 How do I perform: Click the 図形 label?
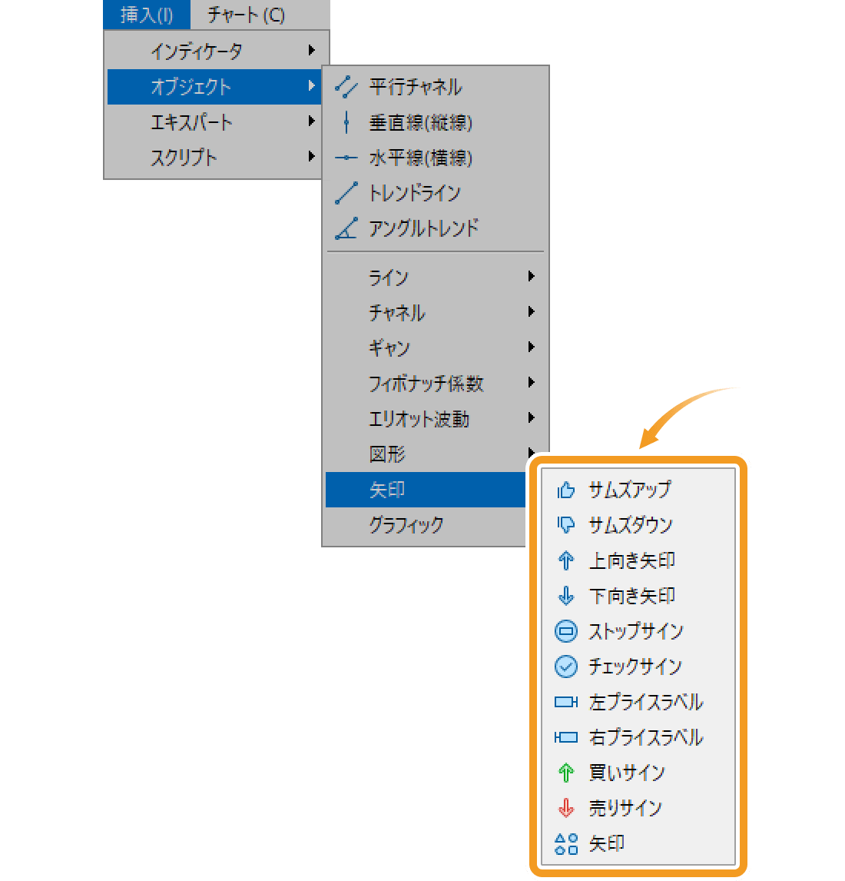(x=387, y=454)
